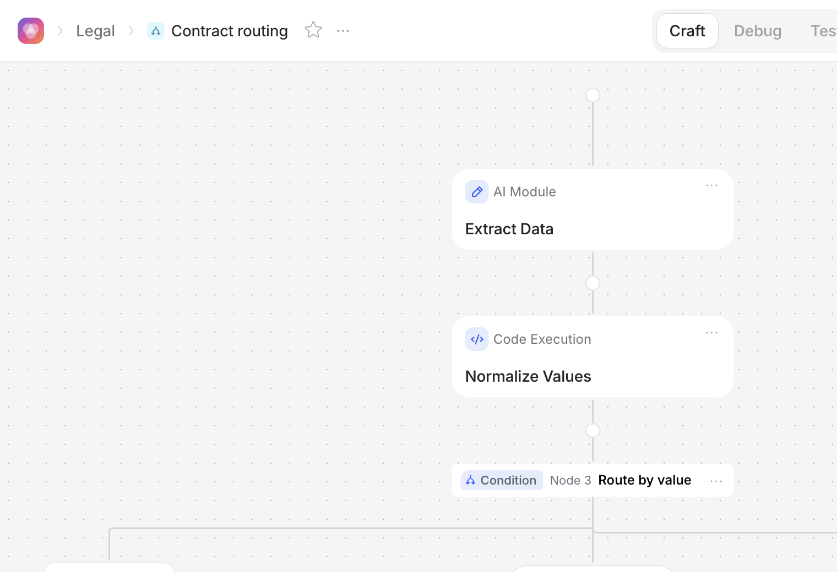Select the Contract routing title
The height and width of the screenshot is (572, 837).
[x=230, y=31]
